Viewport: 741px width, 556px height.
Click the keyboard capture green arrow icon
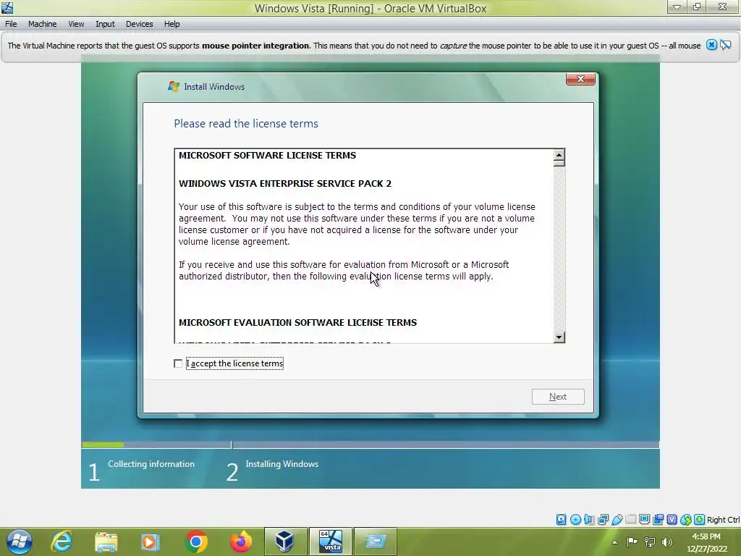pyautogui.click(x=700, y=520)
